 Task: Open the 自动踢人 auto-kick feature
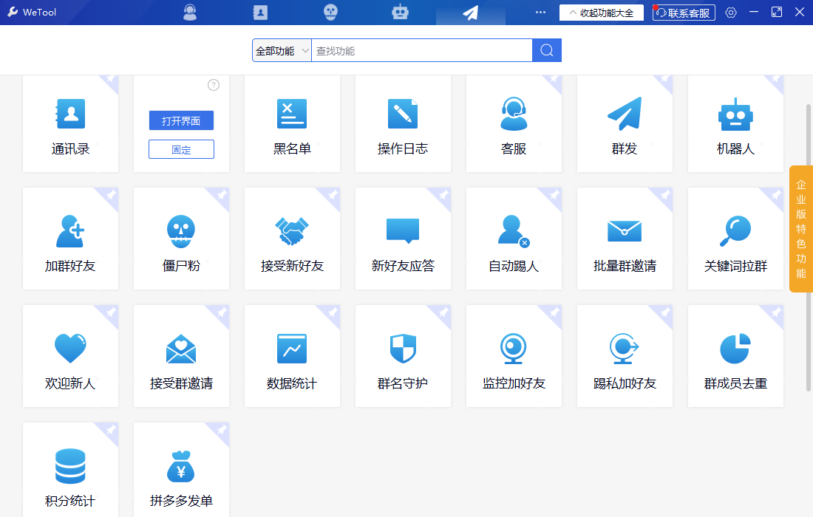pos(514,238)
